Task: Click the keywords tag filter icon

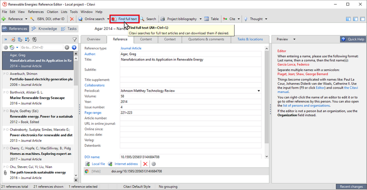Action: point(13,39)
